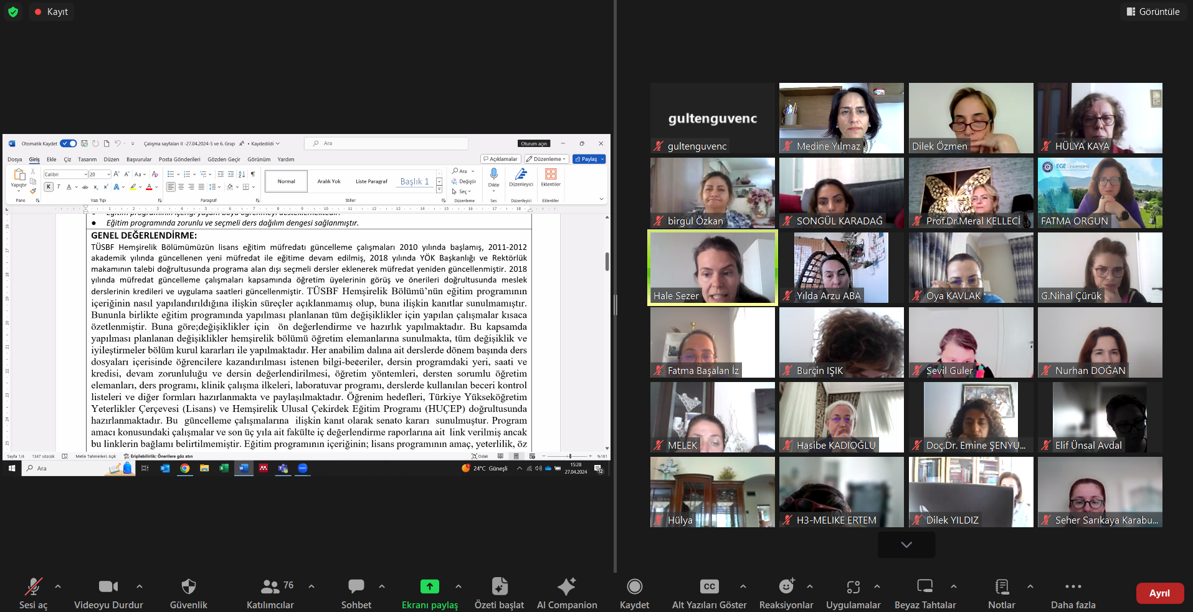Turn off camera with Videoyu Durdur
Viewport: 1193px width, 612px height.
tap(108, 593)
